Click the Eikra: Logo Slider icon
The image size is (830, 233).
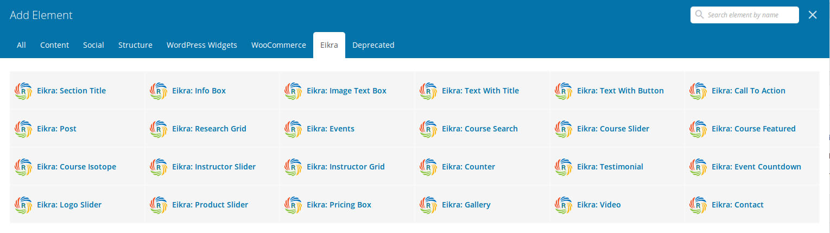pos(23,205)
